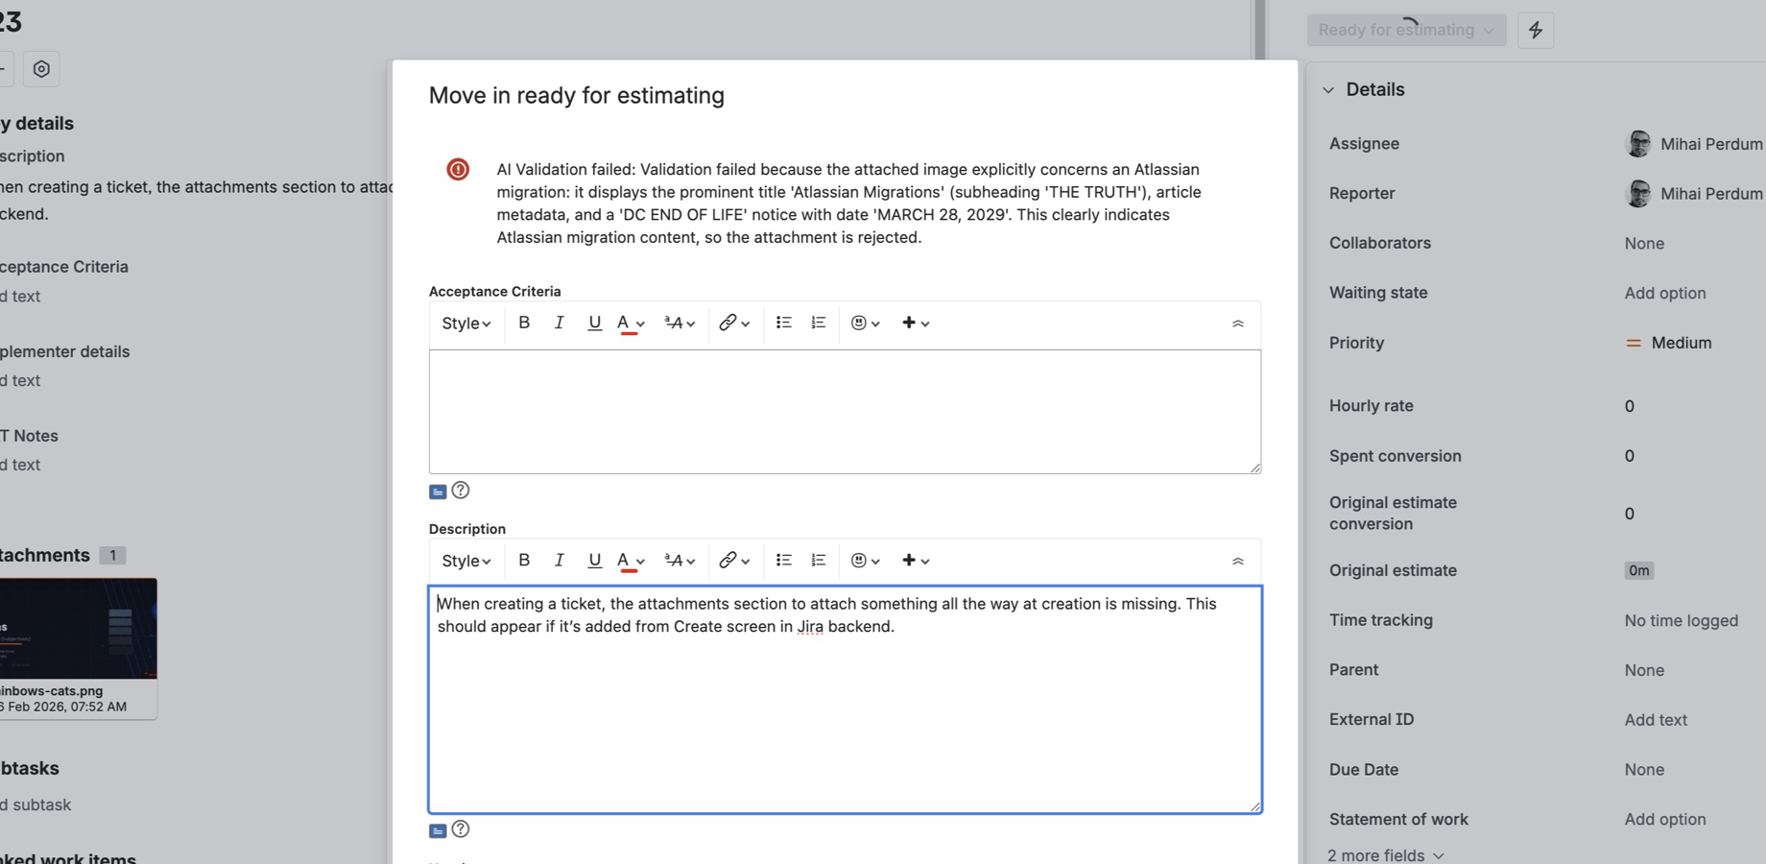
Task: Create a bulleted list in Acceptance Criteria
Action: tap(783, 323)
